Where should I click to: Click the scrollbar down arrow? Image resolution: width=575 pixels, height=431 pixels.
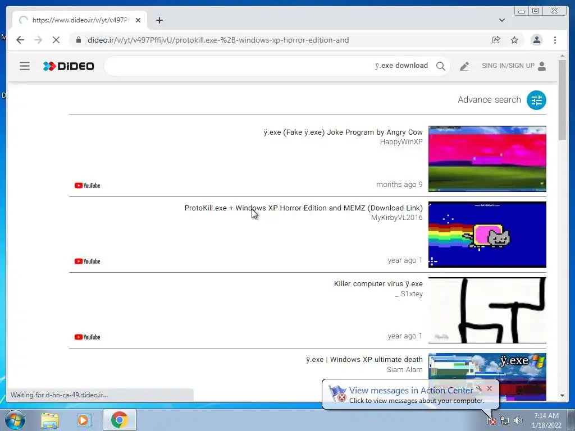coord(562,396)
